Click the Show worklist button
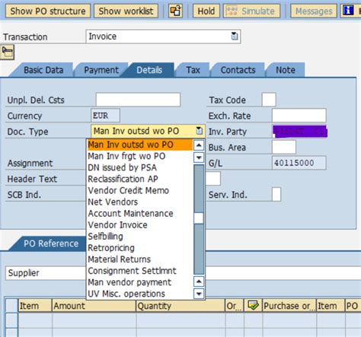This screenshot has height=337, width=361. (x=126, y=11)
